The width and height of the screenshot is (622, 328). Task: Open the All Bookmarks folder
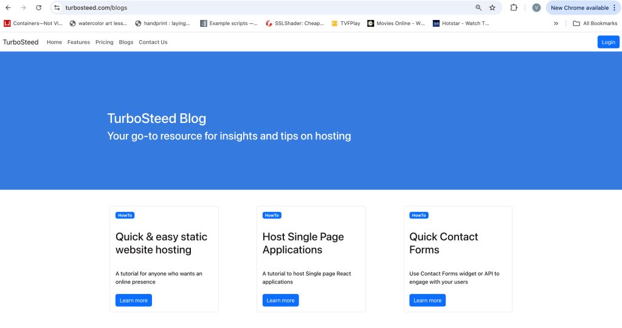(595, 24)
